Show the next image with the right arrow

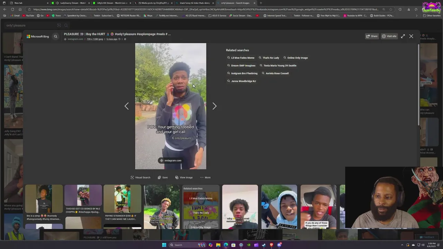point(215,106)
